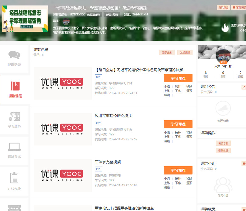Click the YOOC thumbnail for 每日金句 course
246x211 pixels.
pyautogui.click(x=63, y=83)
